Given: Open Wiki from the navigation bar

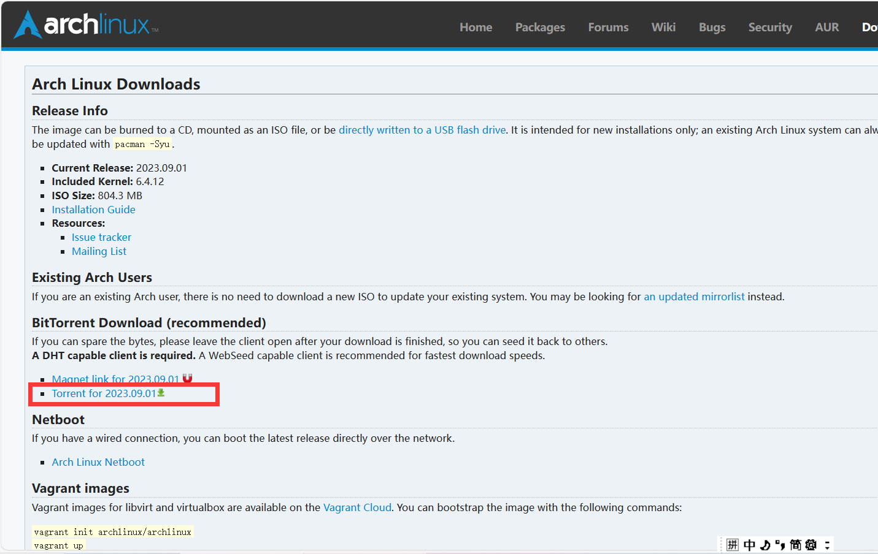Looking at the screenshot, I should pos(663,27).
